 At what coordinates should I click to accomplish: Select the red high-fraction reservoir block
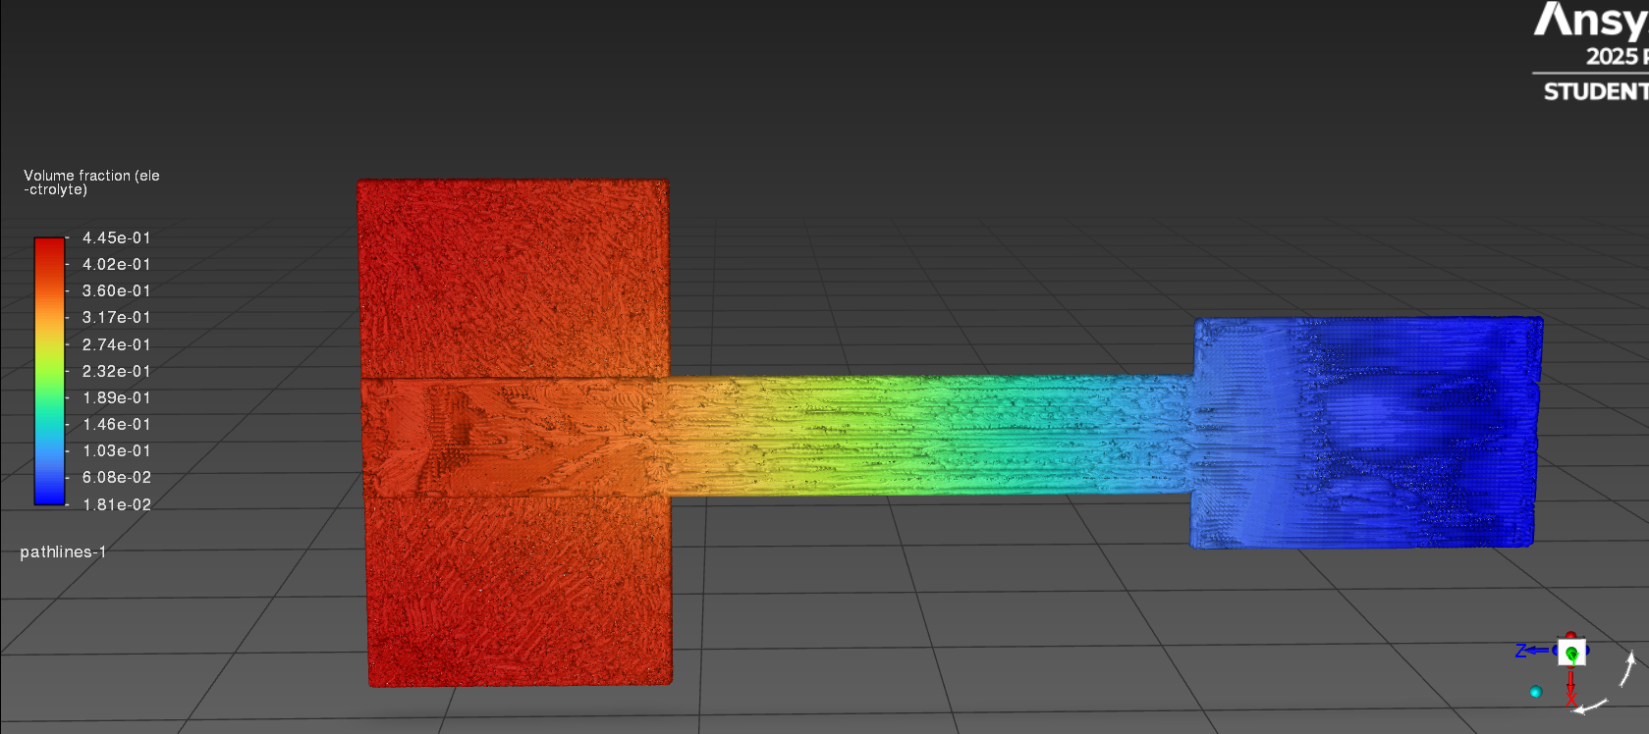point(516,432)
